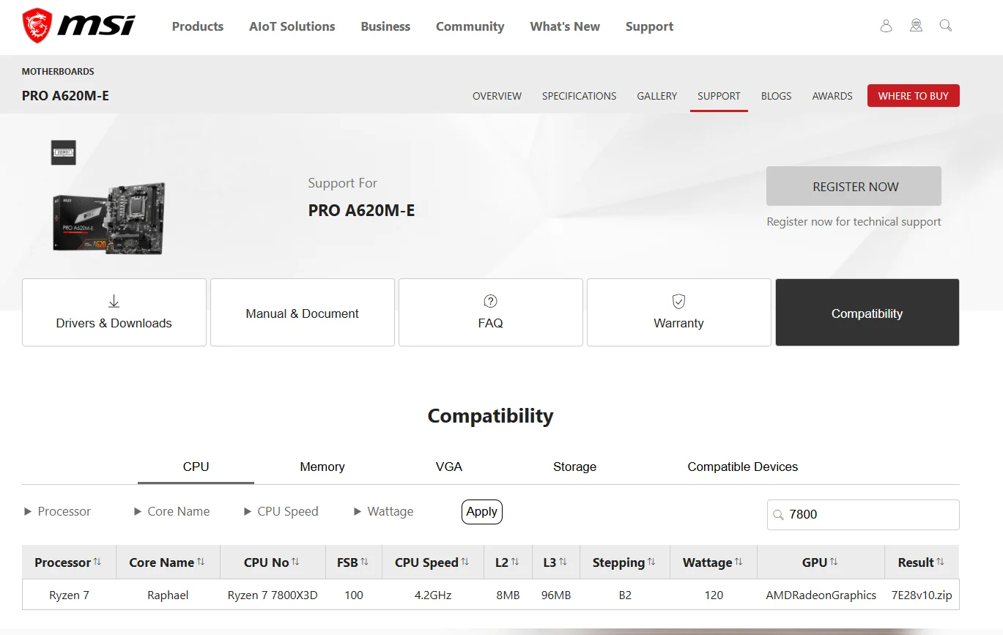Expand the CPU Speed filter
Image resolution: width=1003 pixels, height=635 pixels.
click(x=281, y=511)
